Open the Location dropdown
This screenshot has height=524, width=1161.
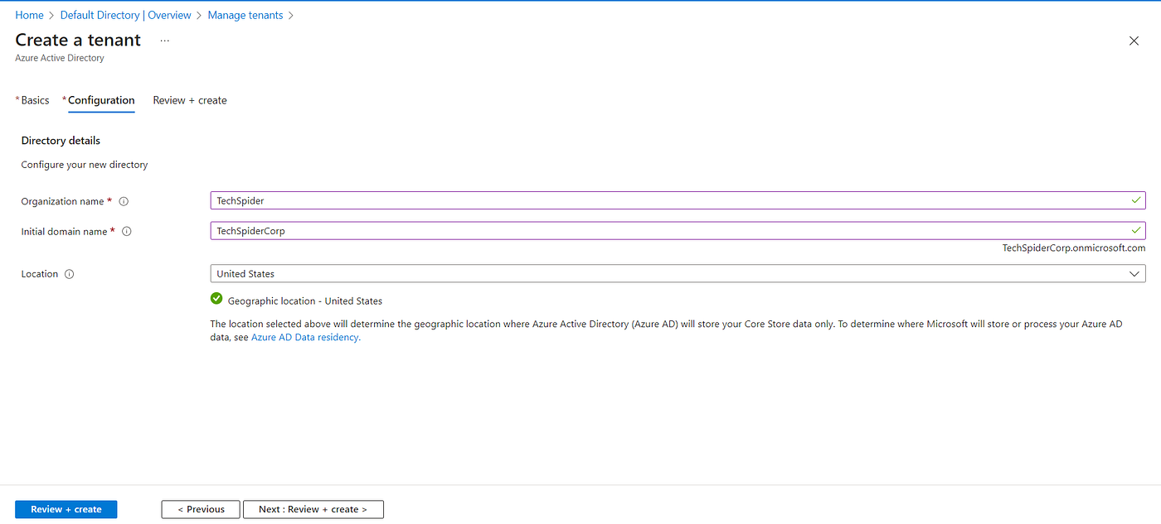(676, 273)
